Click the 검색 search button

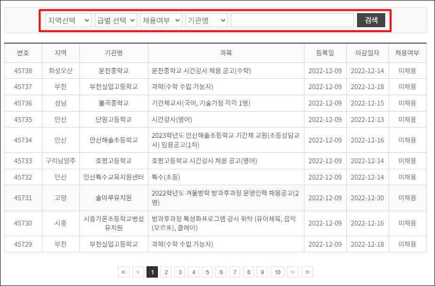(371, 20)
